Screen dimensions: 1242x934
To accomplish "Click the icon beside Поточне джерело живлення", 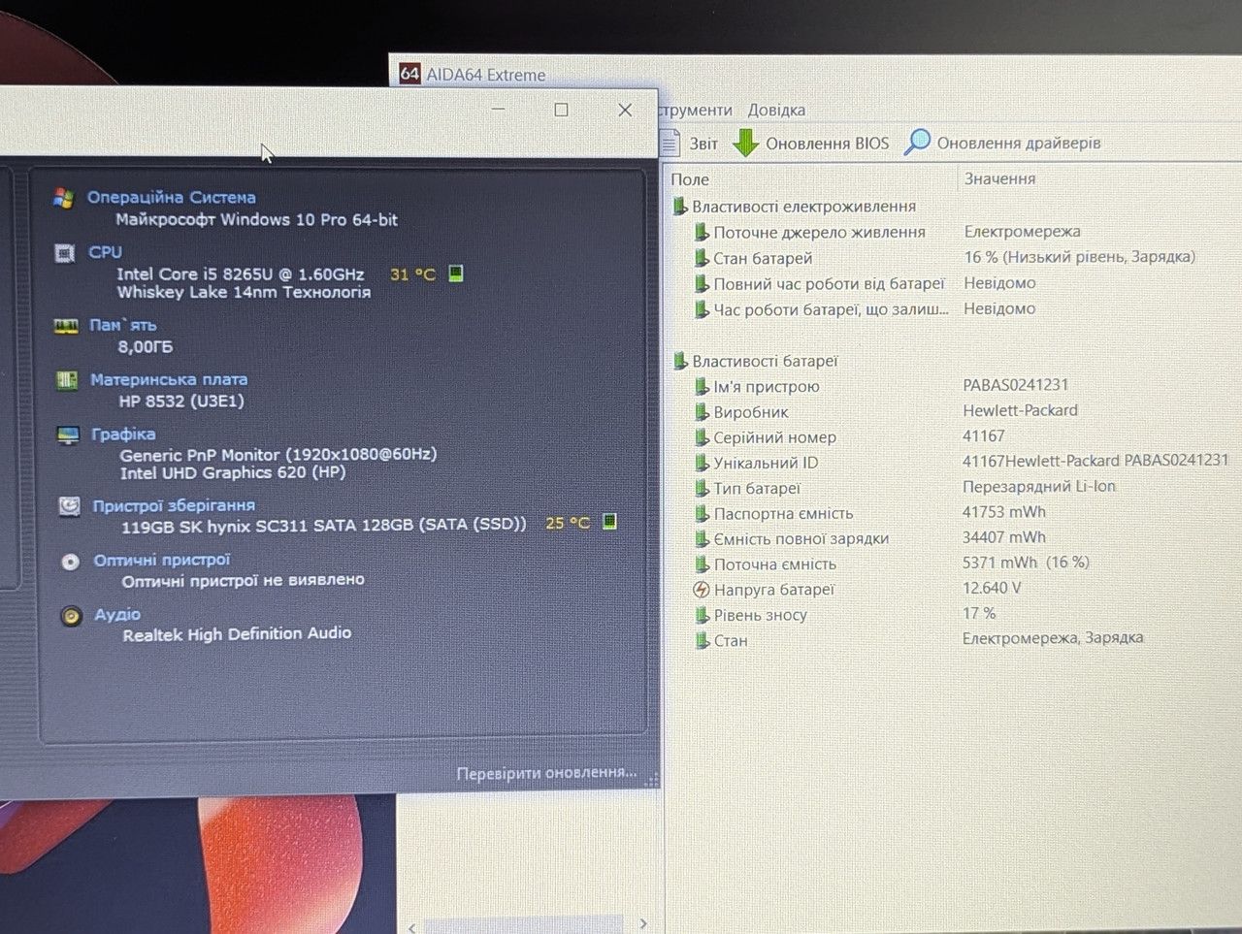I will coord(702,232).
